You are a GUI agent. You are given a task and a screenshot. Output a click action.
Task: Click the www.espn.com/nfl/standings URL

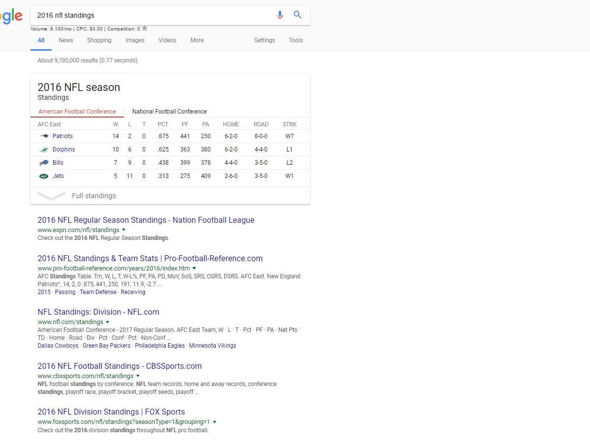79,230
